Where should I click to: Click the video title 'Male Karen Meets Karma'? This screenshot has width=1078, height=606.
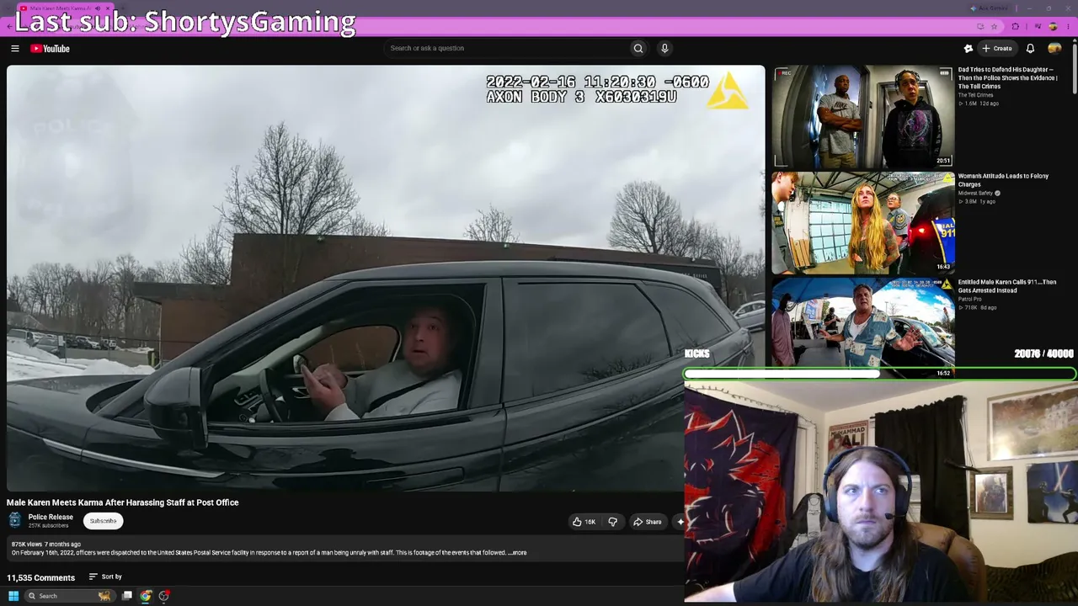point(123,502)
